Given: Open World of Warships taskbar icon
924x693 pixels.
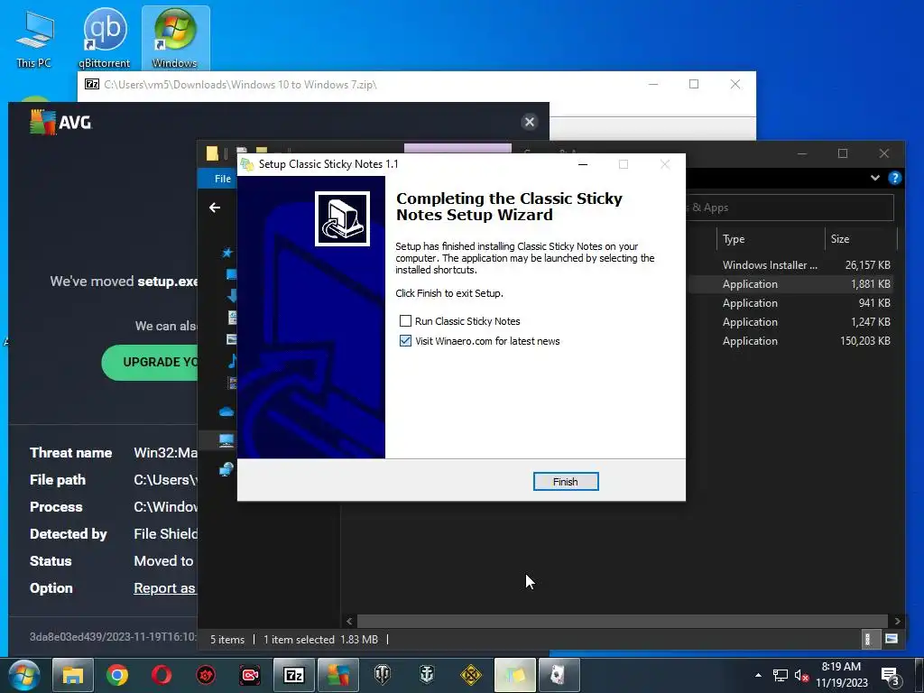Looking at the screenshot, I should click(427, 675).
